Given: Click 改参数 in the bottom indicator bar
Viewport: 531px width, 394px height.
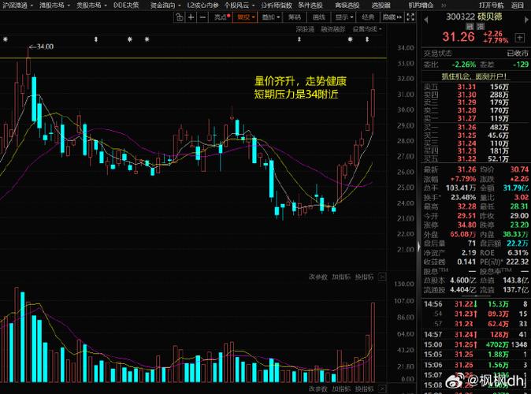Looking at the screenshot, I should coord(318,388).
